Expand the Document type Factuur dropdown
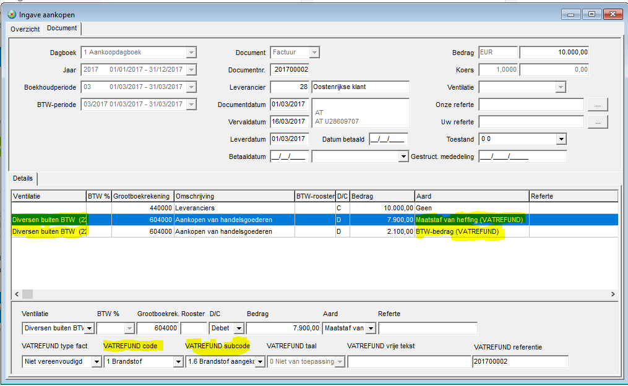 [314, 53]
